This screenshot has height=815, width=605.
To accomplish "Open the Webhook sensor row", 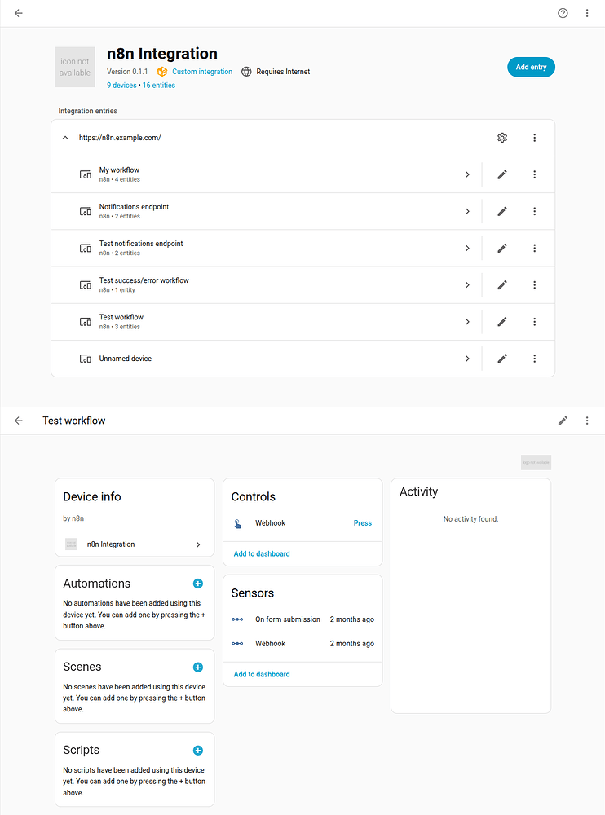I will (302, 644).
